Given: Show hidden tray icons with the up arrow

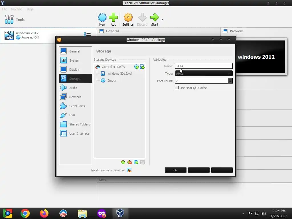Looking at the screenshot, I should point(243,213).
